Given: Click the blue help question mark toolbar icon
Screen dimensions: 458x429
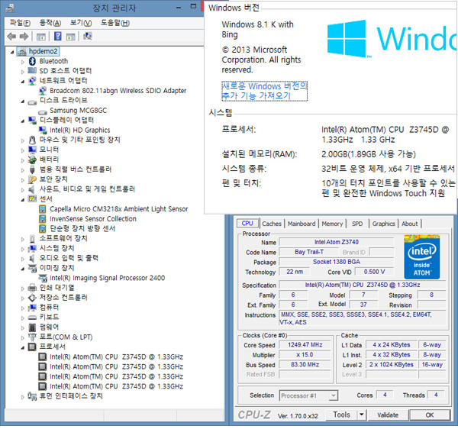Looking at the screenshot, I should [58, 36].
